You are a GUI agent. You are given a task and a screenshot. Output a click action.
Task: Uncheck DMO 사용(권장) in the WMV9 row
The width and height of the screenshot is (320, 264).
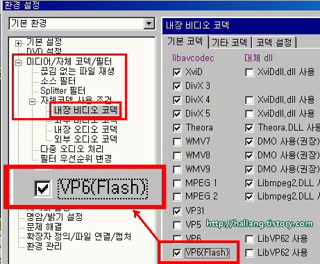(x=249, y=170)
